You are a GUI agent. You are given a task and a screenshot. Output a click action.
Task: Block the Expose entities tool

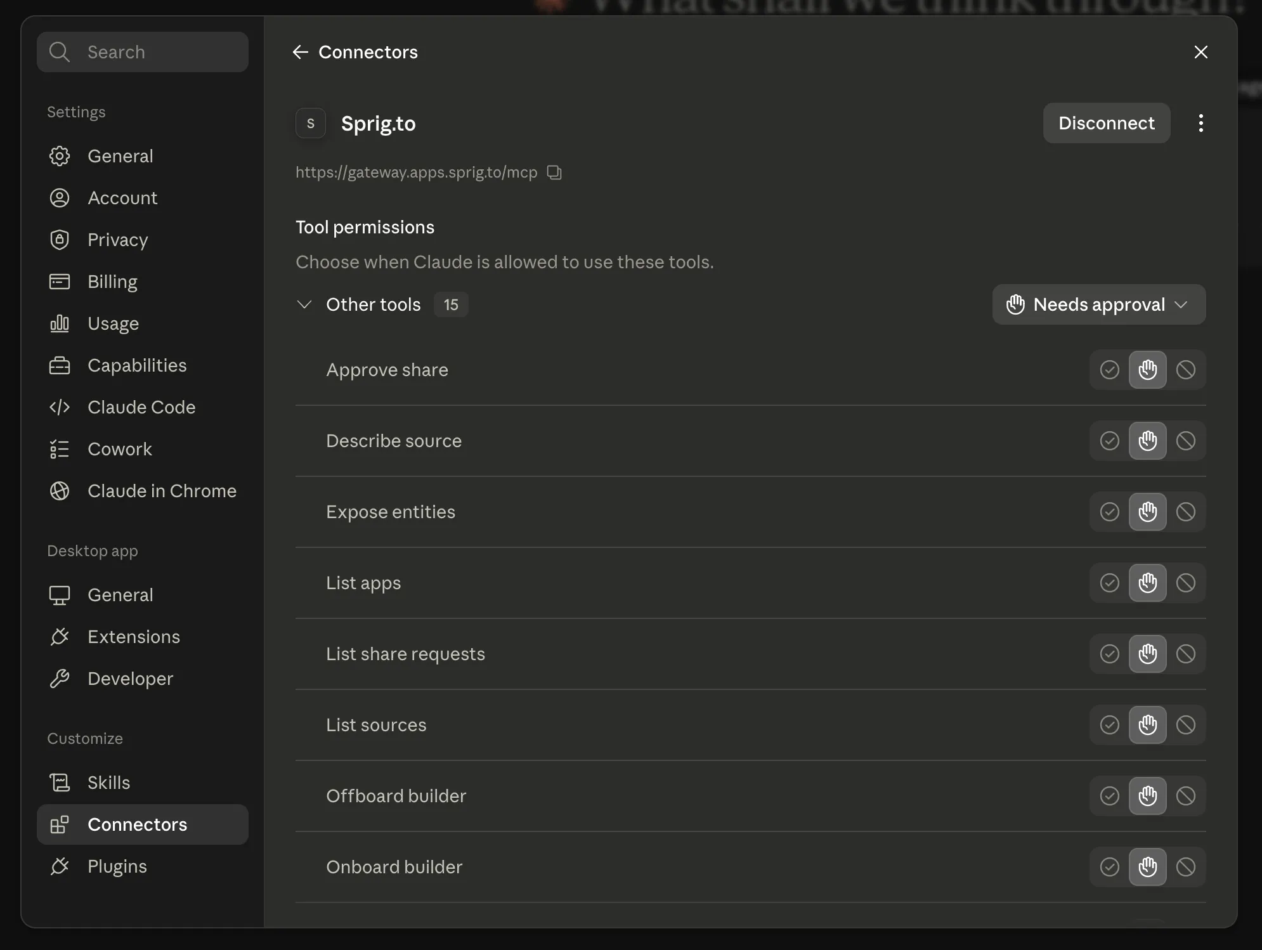click(x=1185, y=512)
